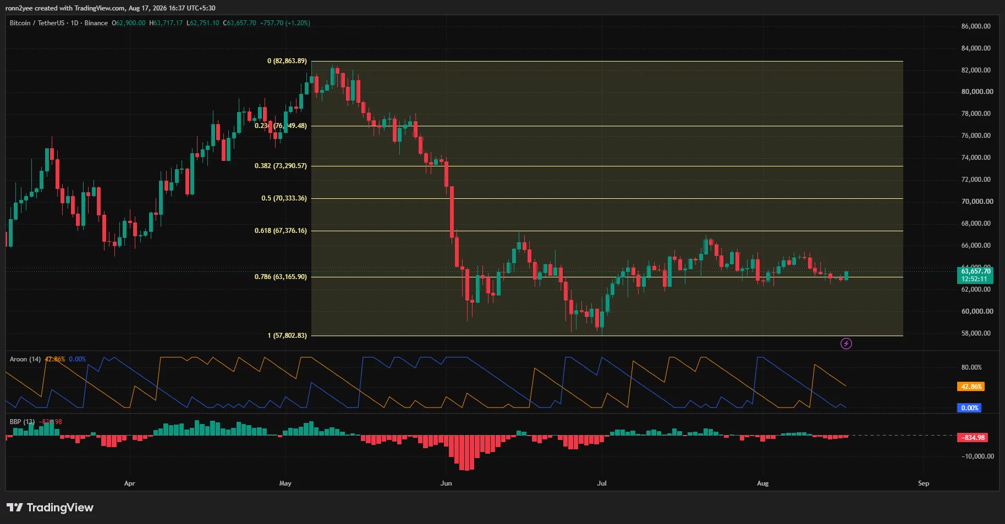Click the Aug label on time axis

(762, 483)
